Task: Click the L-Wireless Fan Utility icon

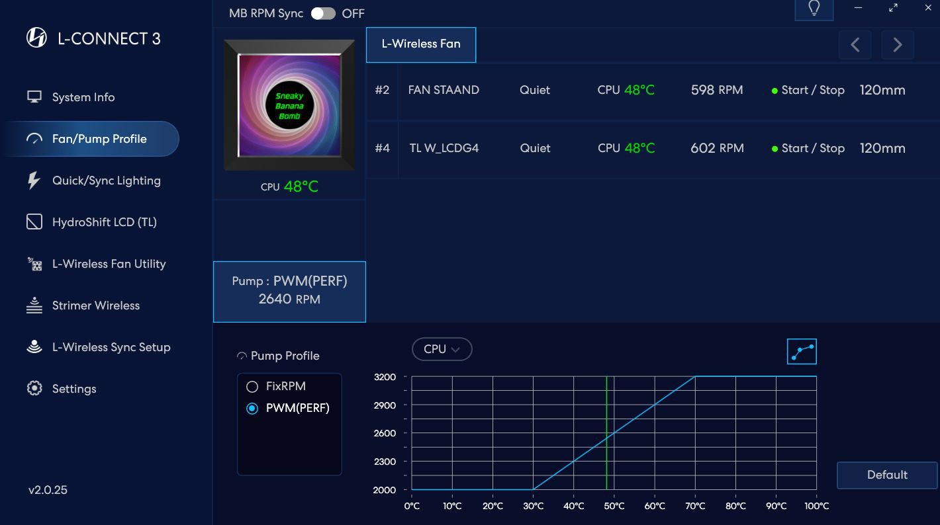Action: pos(34,264)
